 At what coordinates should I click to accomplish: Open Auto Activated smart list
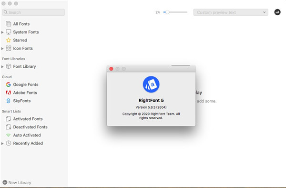(x=27, y=135)
